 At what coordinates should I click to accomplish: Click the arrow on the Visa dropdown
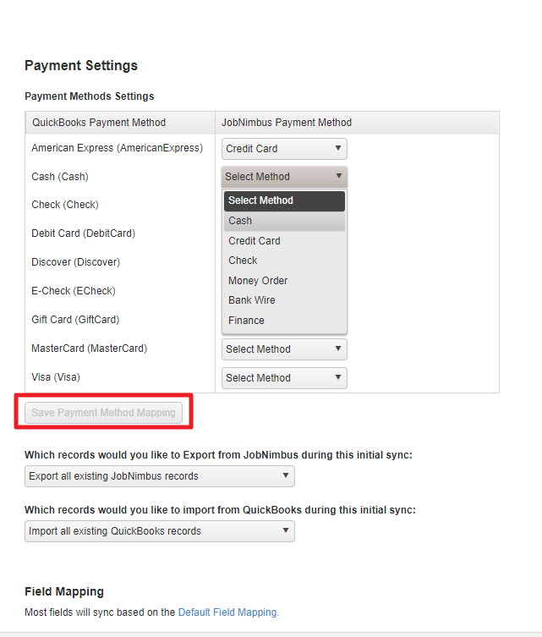[337, 377]
